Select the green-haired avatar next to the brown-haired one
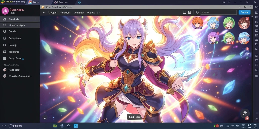 pos(229,23)
